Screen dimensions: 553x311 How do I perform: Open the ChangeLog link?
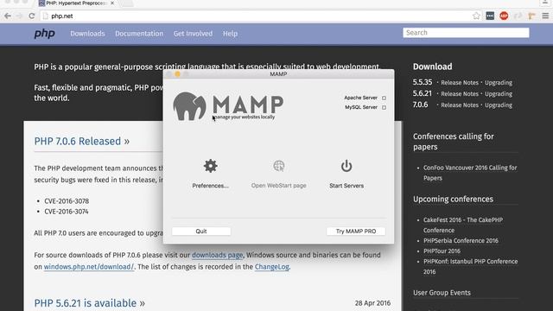click(272, 267)
